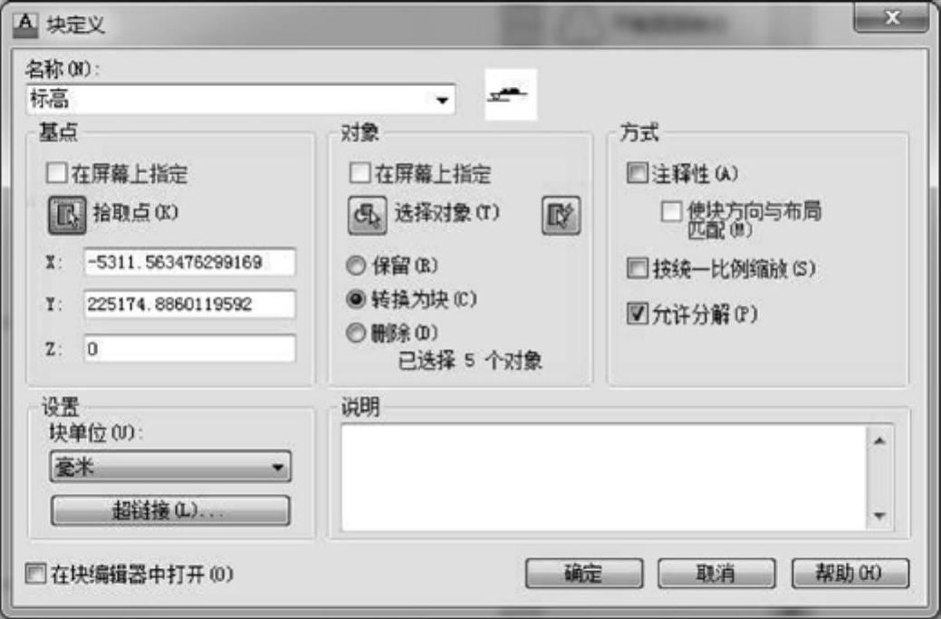Enable 在屏幕上指定 under 基点
This screenshot has width=941, height=619.
[56, 173]
